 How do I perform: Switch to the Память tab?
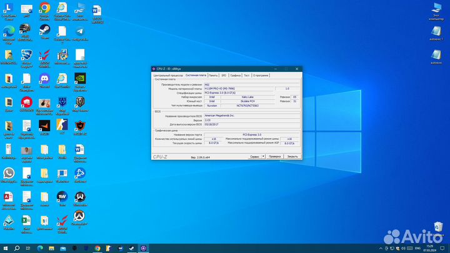click(213, 76)
